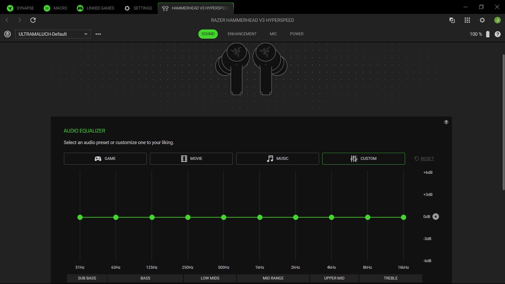The width and height of the screenshot is (505, 284).
Task: Open the profile options three-dot menu
Action: click(98, 34)
